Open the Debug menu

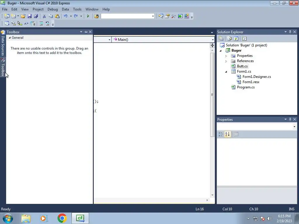[53, 9]
